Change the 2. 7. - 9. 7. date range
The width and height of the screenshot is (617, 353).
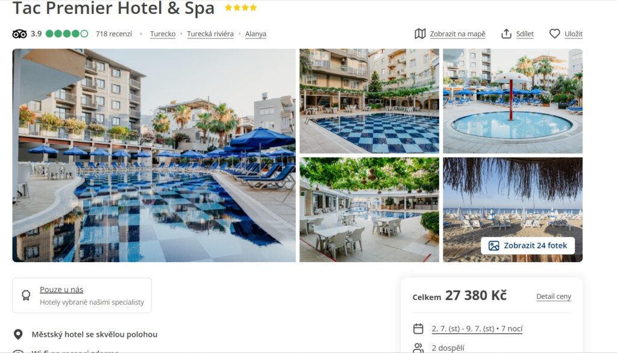pyautogui.click(x=477, y=328)
